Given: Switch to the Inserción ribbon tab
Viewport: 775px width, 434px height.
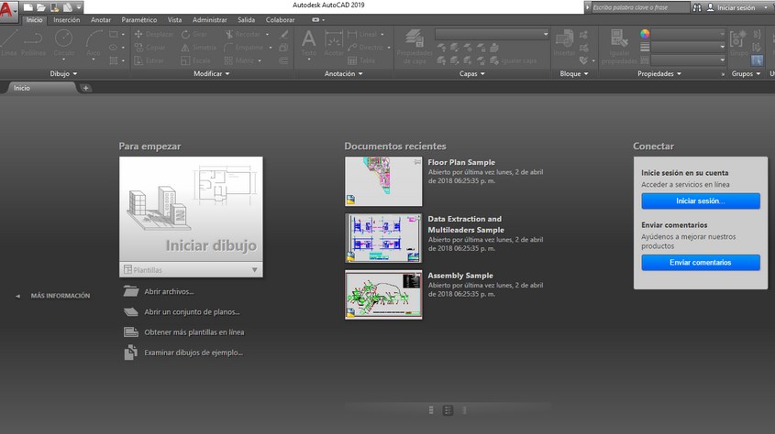Looking at the screenshot, I should (66, 19).
